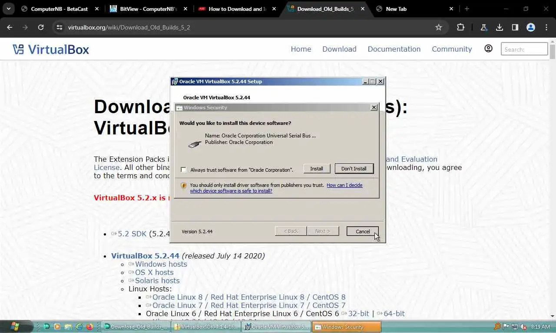The width and height of the screenshot is (556, 333).
Task: Switch to the VirtualBoxSDK taskbar window
Action: point(205,327)
